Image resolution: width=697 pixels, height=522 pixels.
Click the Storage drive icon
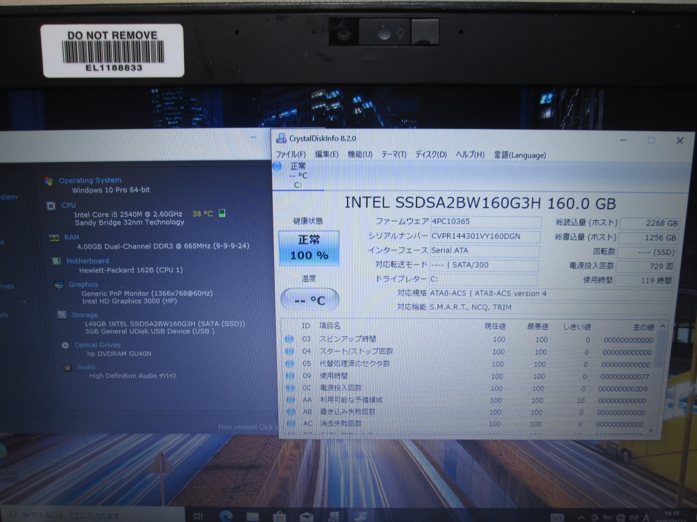click(62, 315)
